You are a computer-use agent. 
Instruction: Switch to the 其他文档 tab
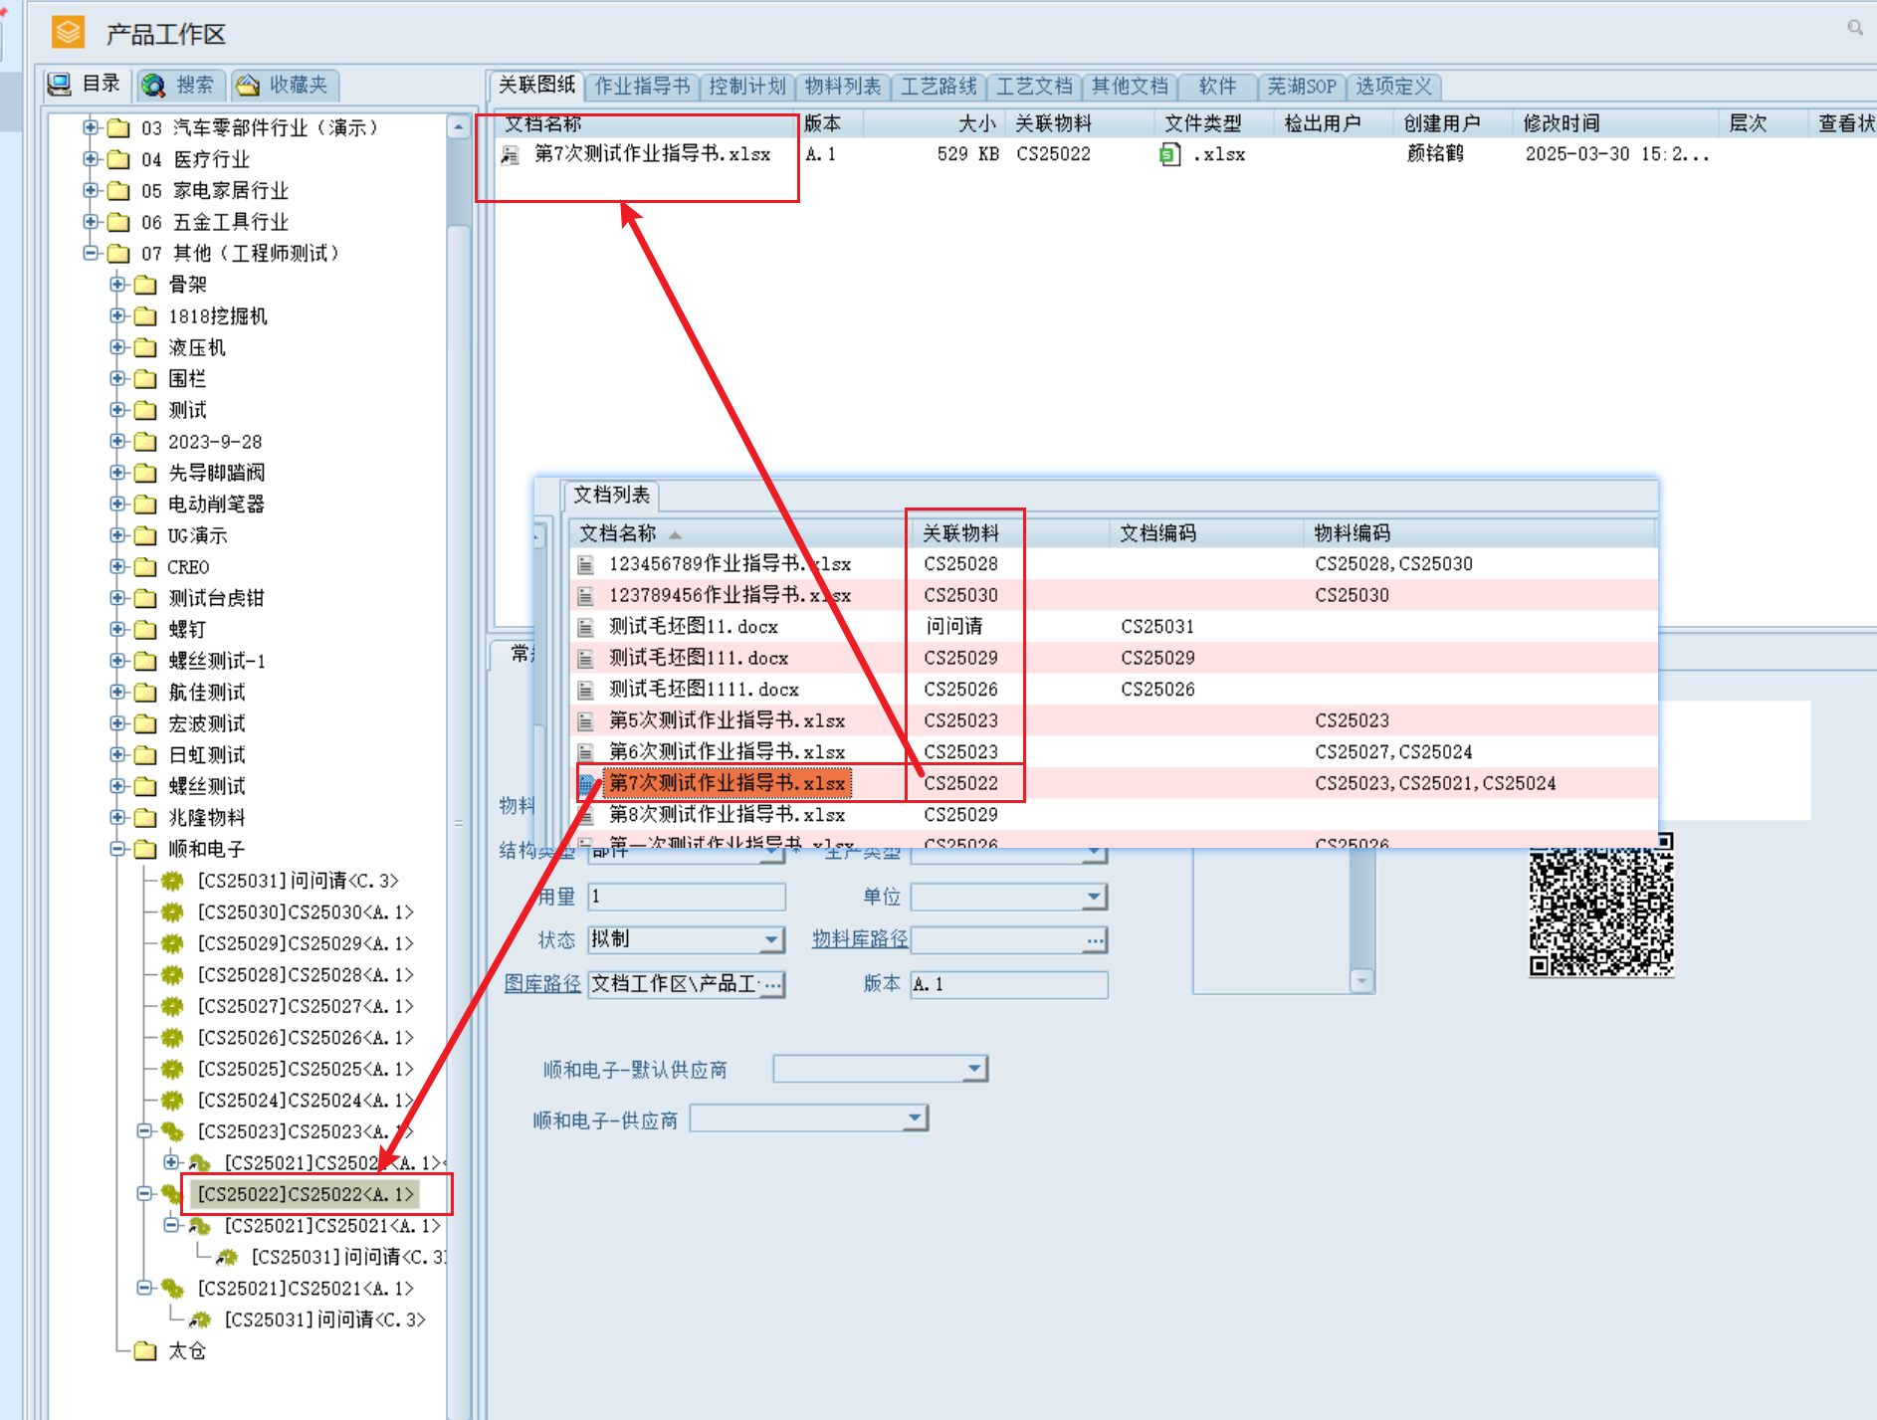[x=1129, y=87]
